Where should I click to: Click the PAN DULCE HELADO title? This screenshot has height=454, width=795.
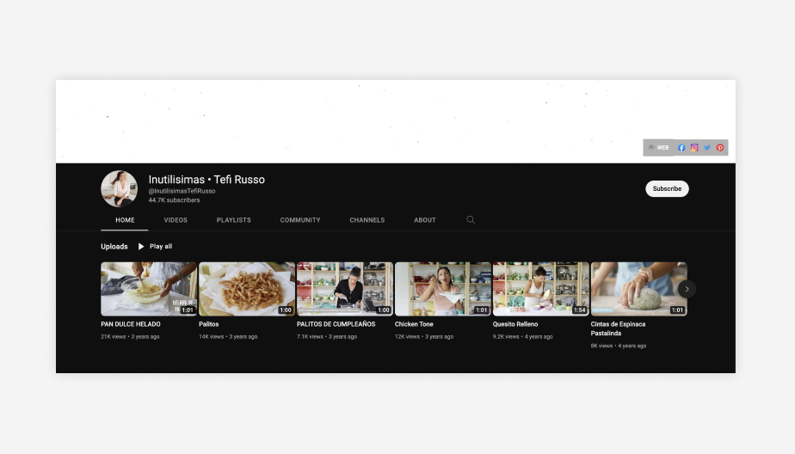(x=131, y=324)
